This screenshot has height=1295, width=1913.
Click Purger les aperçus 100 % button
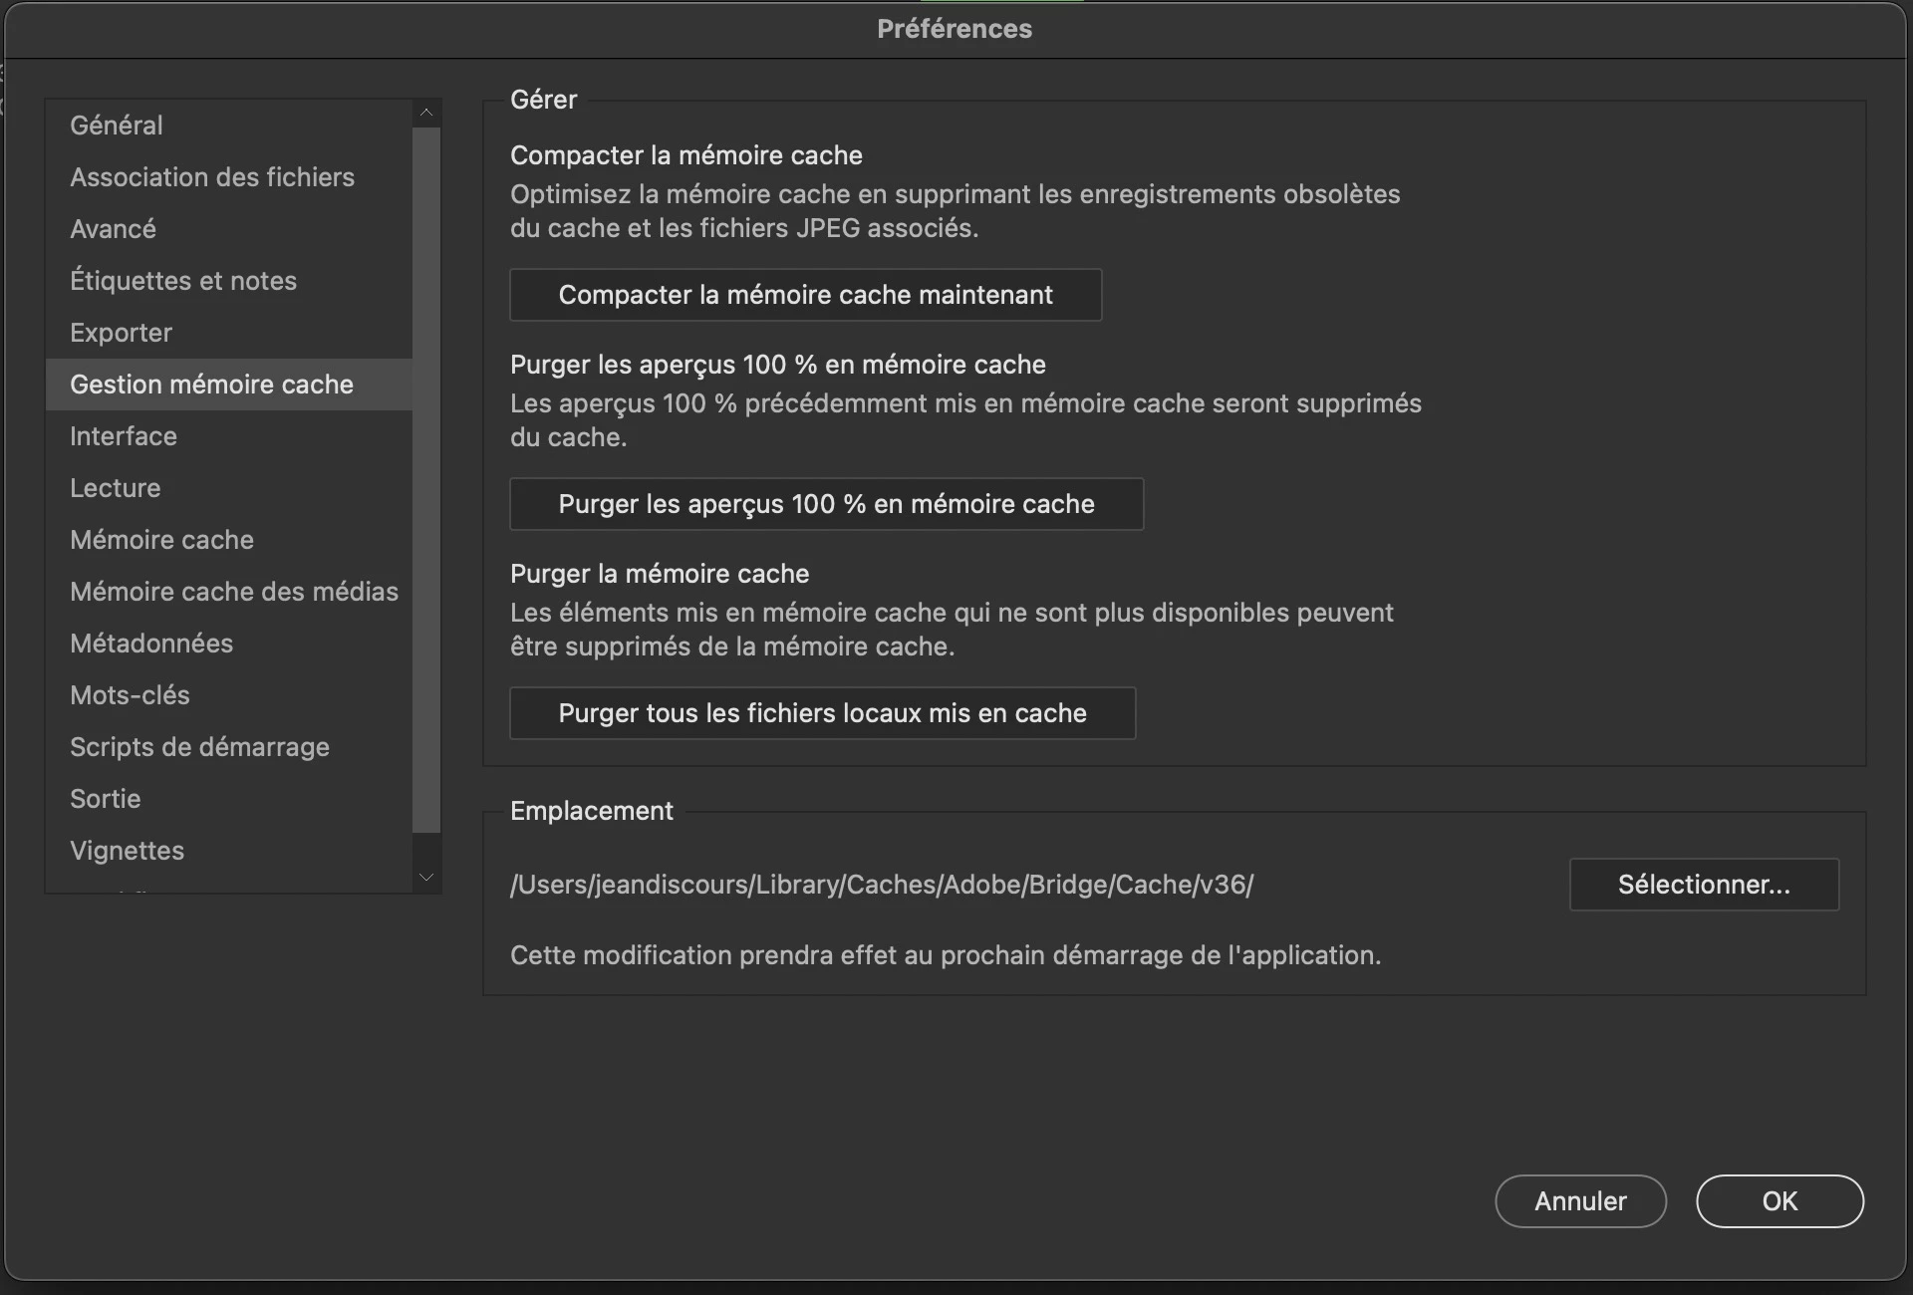[x=826, y=504]
